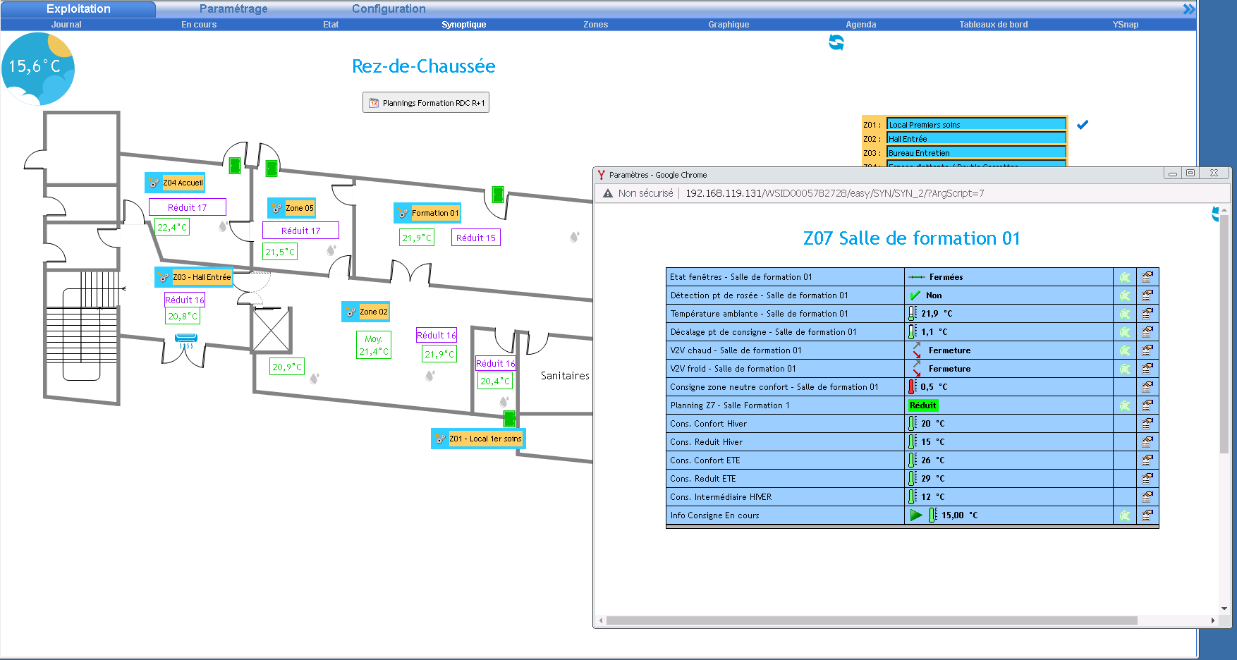This screenshot has width=1237, height=660.
Task: Click the 22,4°C temperature box
Action: pos(172,228)
